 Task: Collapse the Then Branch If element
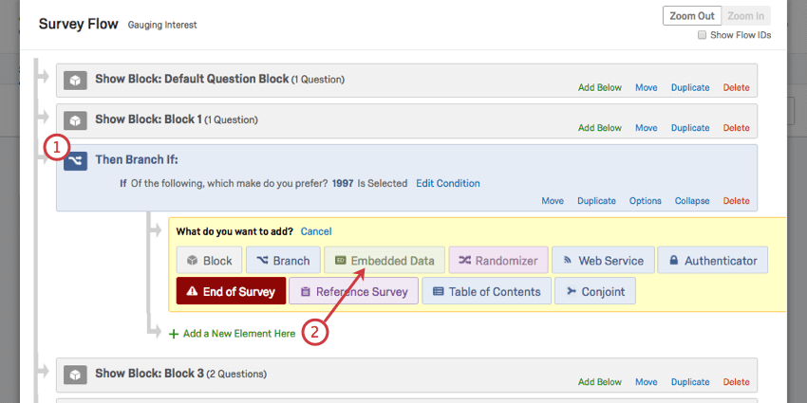coord(692,201)
